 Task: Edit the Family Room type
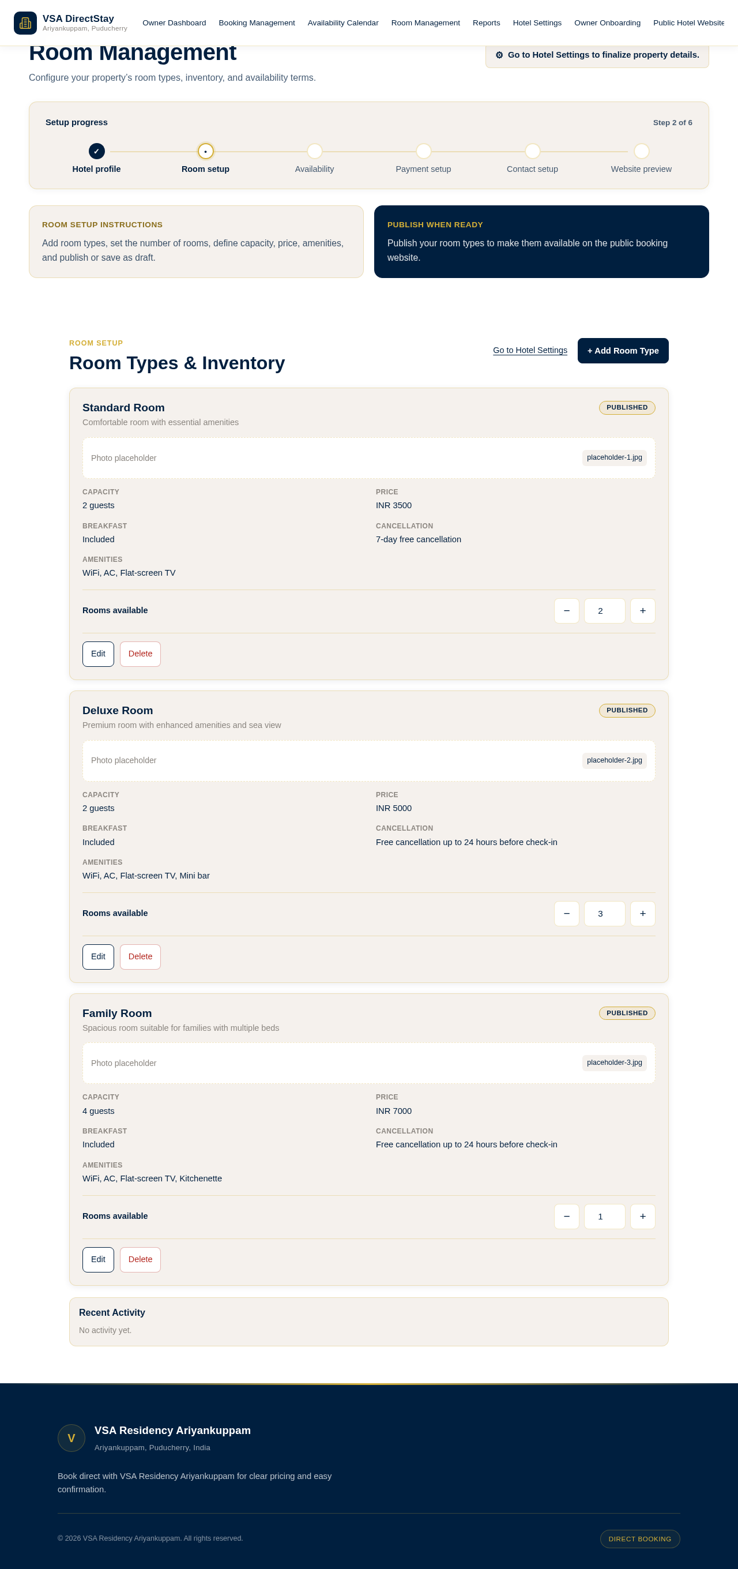98,1259
